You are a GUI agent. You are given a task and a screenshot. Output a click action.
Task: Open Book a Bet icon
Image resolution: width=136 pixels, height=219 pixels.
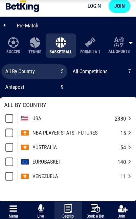coord(95,208)
